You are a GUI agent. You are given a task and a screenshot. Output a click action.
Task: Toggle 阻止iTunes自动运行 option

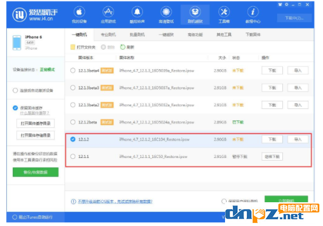point(15,217)
